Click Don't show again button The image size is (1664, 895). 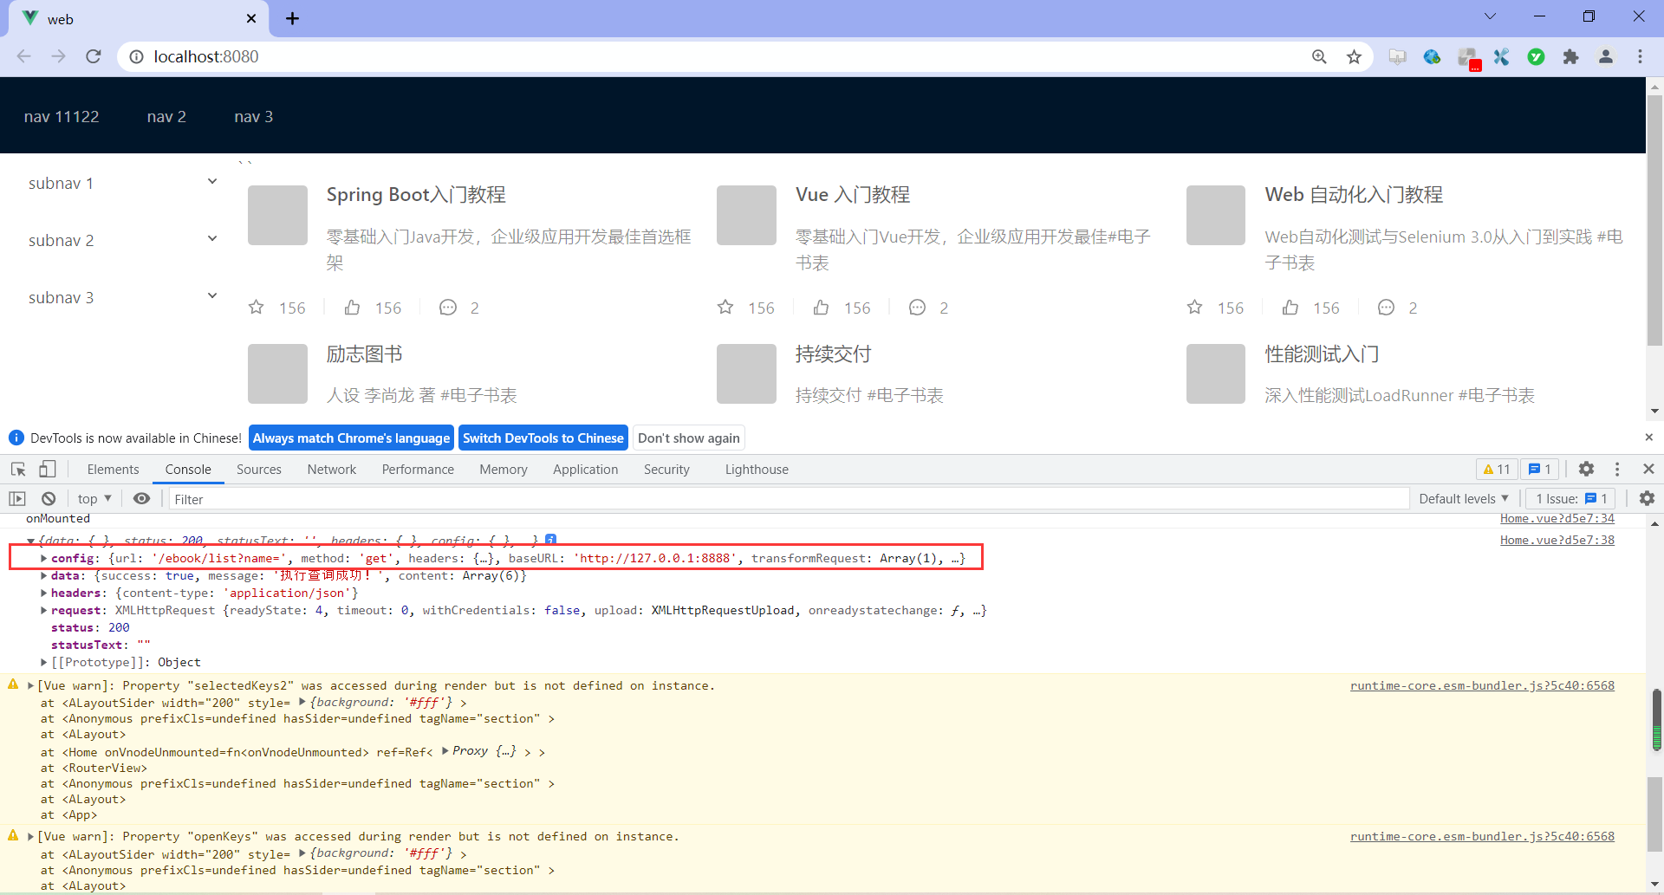click(x=689, y=438)
